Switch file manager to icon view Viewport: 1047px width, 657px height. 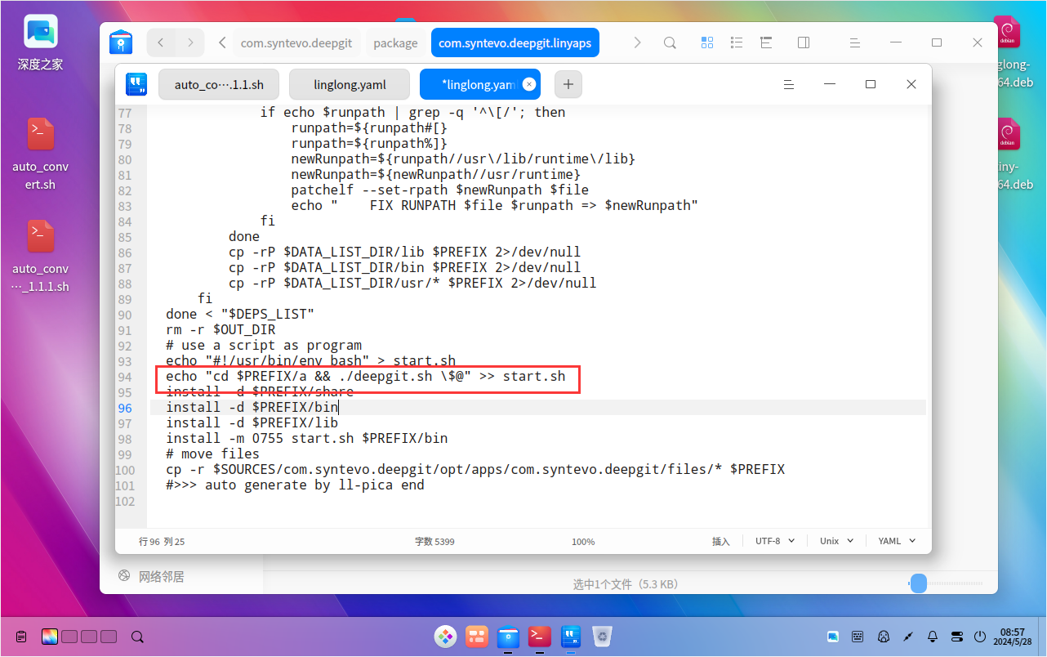click(707, 42)
